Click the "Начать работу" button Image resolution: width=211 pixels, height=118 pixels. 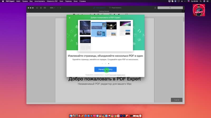coord(105,69)
